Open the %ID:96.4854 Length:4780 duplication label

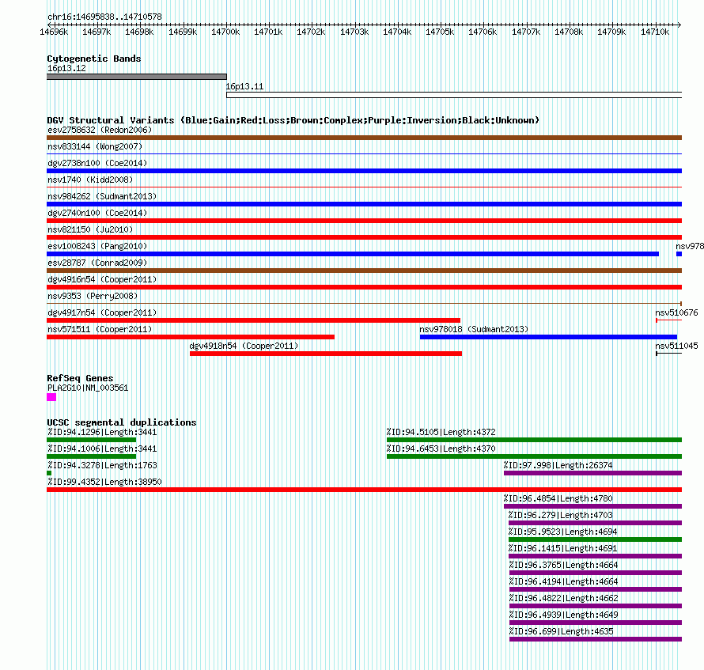click(x=558, y=498)
